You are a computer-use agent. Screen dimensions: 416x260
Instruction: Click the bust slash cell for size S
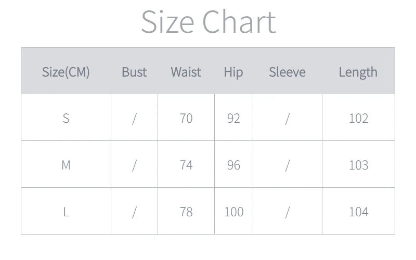pyautogui.click(x=134, y=118)
